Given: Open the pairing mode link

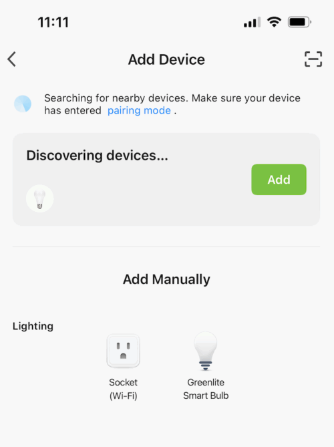Looking at the screenshot, I should (139, 111).
